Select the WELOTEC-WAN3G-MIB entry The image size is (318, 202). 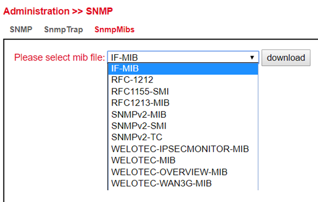pyautogui.click(x=161, y=183)
